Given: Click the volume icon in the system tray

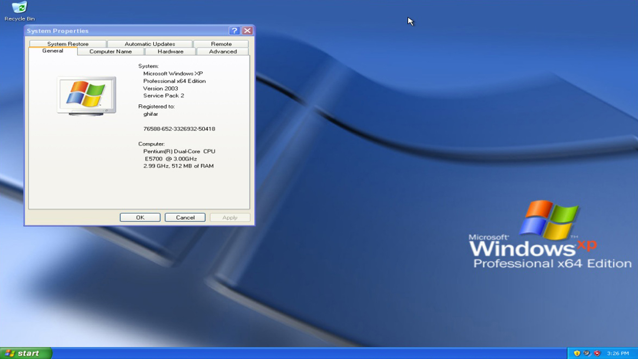Looking at the screenshot, I should click(587, 353).
